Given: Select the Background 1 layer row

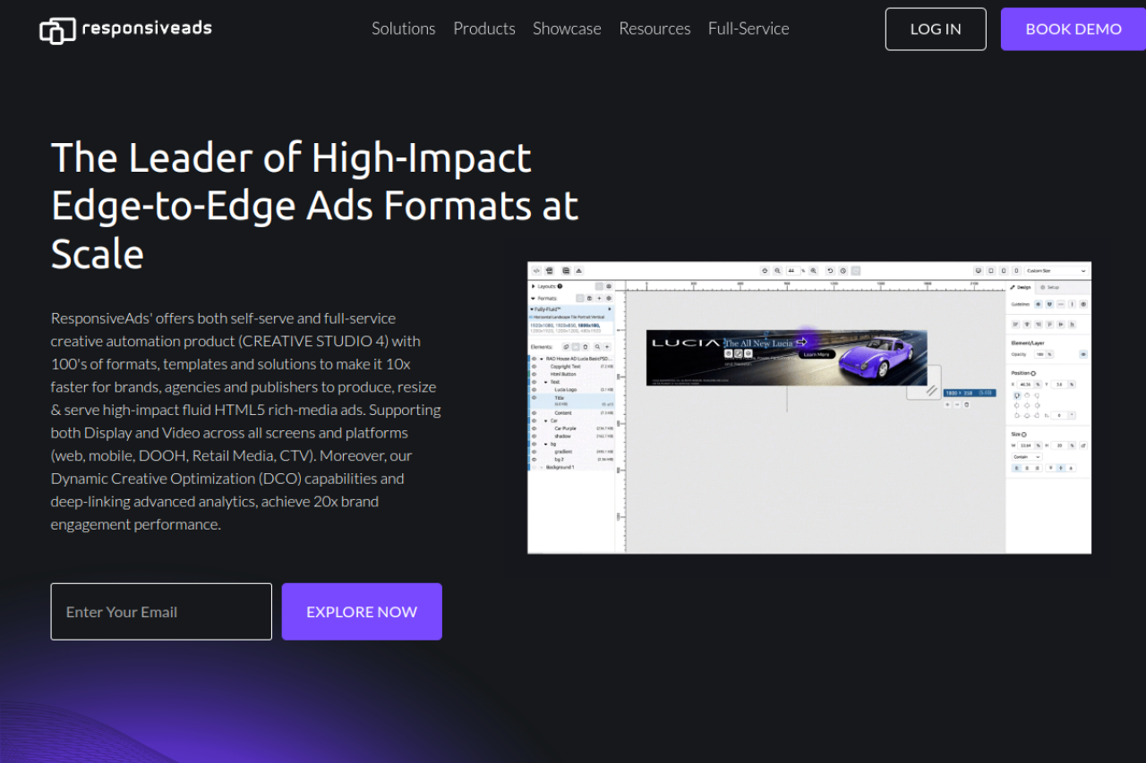Looking at the screenshot, I should pos(574,468).
